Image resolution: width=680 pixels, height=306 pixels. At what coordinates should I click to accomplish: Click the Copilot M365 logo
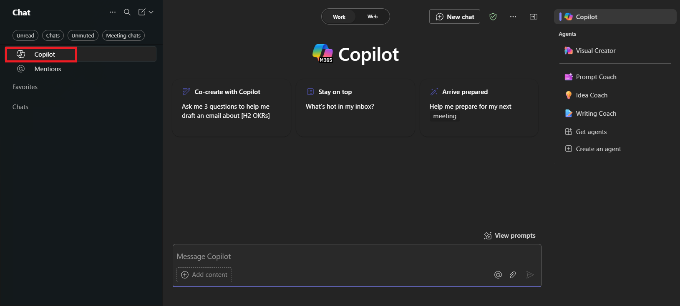click(x=322, y=53)
